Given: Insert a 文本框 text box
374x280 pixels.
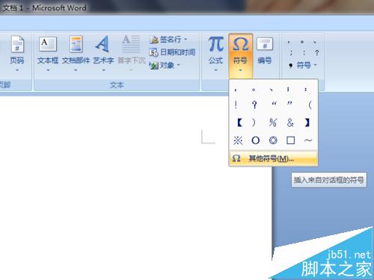Looking at the screenshot, I should coord(48,53).
